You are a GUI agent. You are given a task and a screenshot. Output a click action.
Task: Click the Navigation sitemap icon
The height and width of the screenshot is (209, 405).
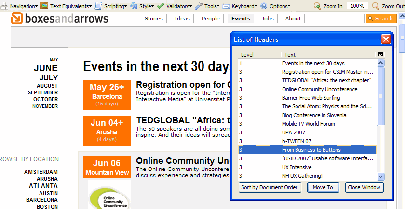4,6
